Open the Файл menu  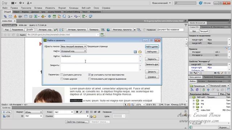click(5, 8)
